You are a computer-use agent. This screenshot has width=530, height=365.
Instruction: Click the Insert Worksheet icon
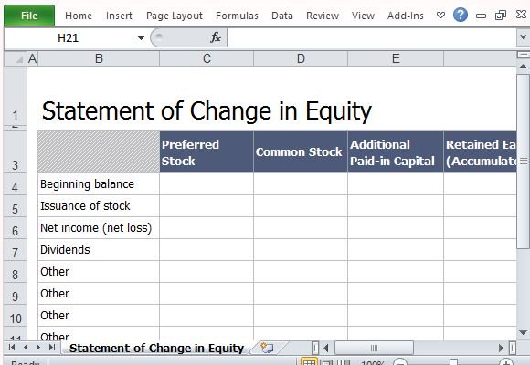[x=267, y=348]
